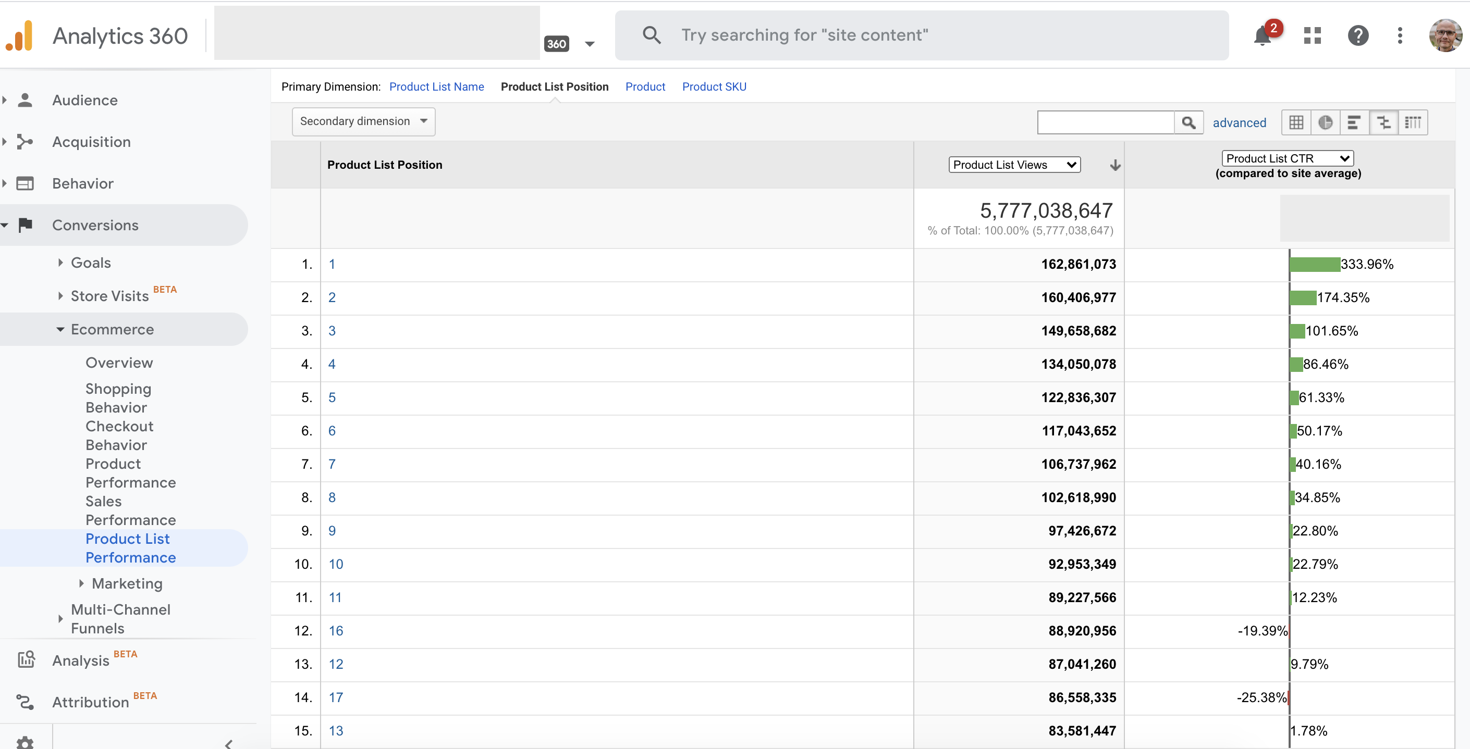
Task: Select Product SKU dimension
Action: click(714, 86)
